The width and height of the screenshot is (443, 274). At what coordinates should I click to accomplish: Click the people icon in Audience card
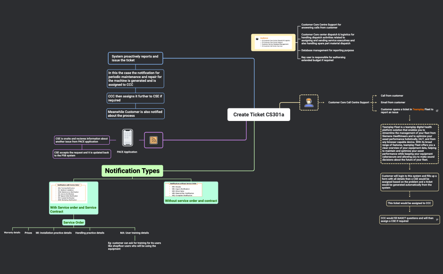(x=257, y=38)
